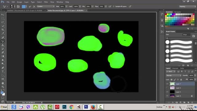197x111 pixels.
Task: Click the Quick Mask mode icon
Action: pos(3,98)
